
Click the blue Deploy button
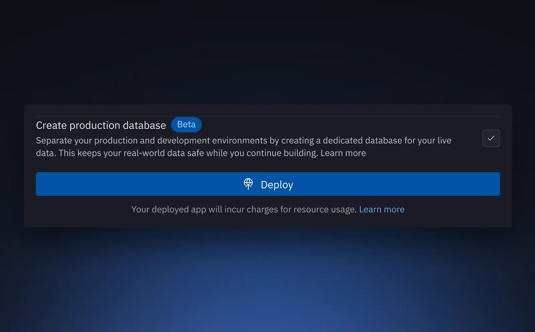(268, 184)
